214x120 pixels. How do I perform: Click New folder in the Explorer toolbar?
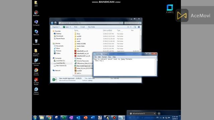(91, 27)
